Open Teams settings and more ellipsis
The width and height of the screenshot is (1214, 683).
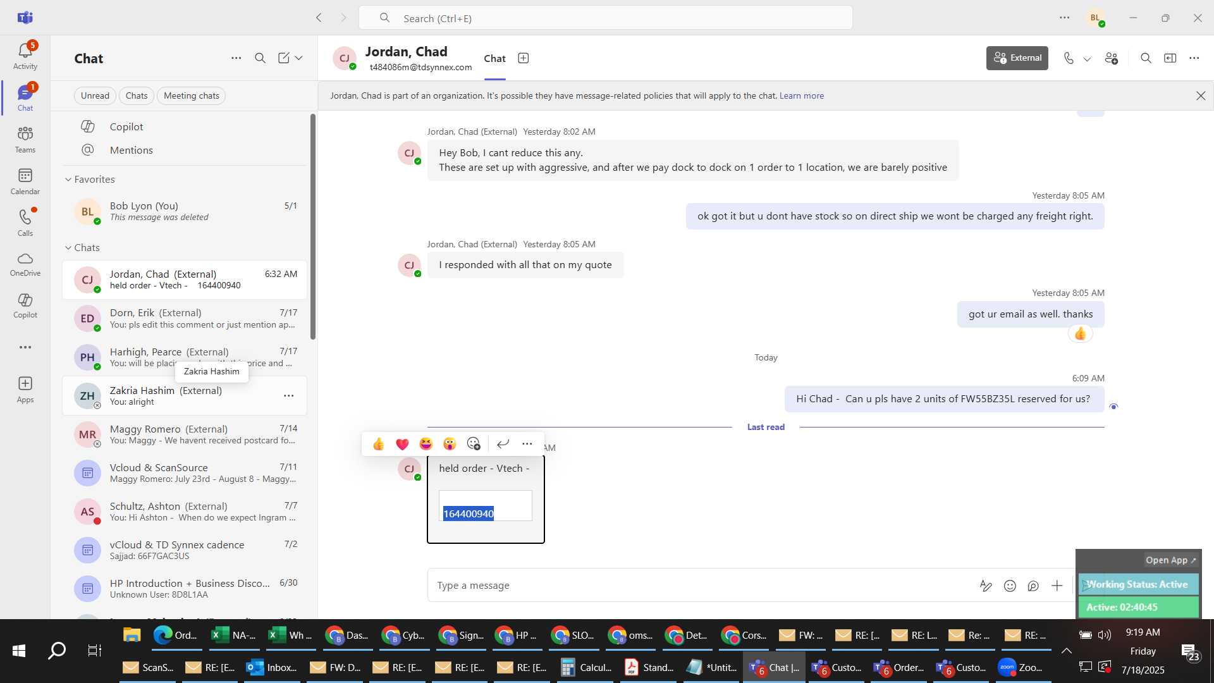pyautogui.click(x=1065, y=18)
